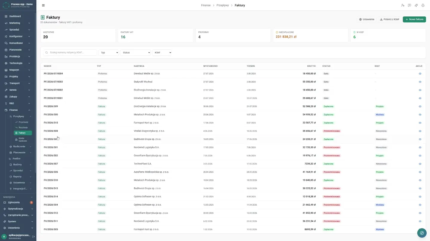Focus the invoice search input field
Image resolution: width=430 pixels, height=241 pixels.
pyautogui.click(x=70, y=53)
